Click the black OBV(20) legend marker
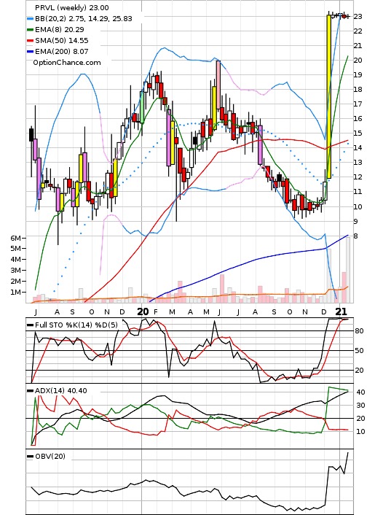 [x=30, y=457]
